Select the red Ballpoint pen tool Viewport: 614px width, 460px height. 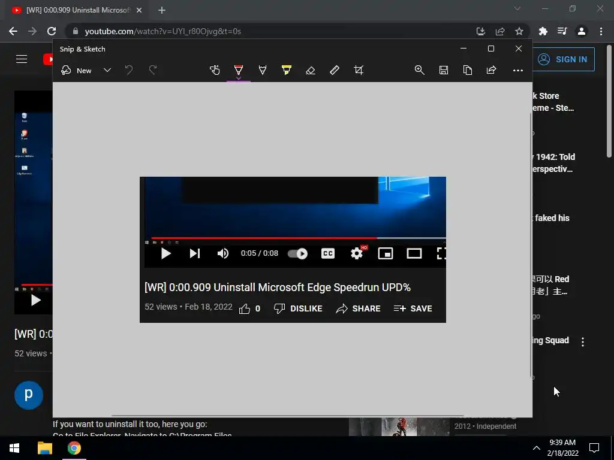pos(239,69)
